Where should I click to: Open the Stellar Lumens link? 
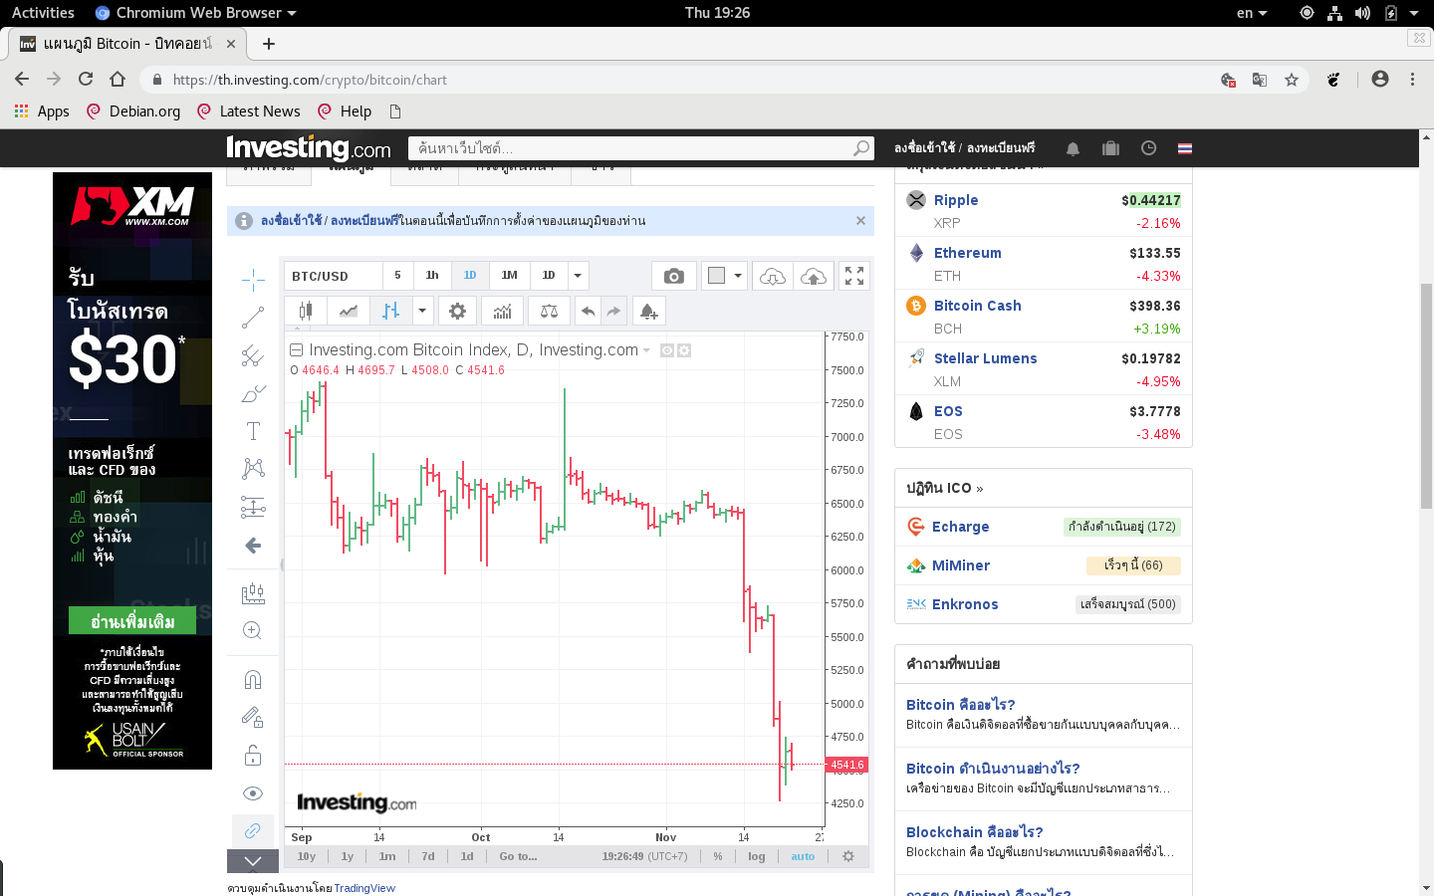click(x=986, y=358)
